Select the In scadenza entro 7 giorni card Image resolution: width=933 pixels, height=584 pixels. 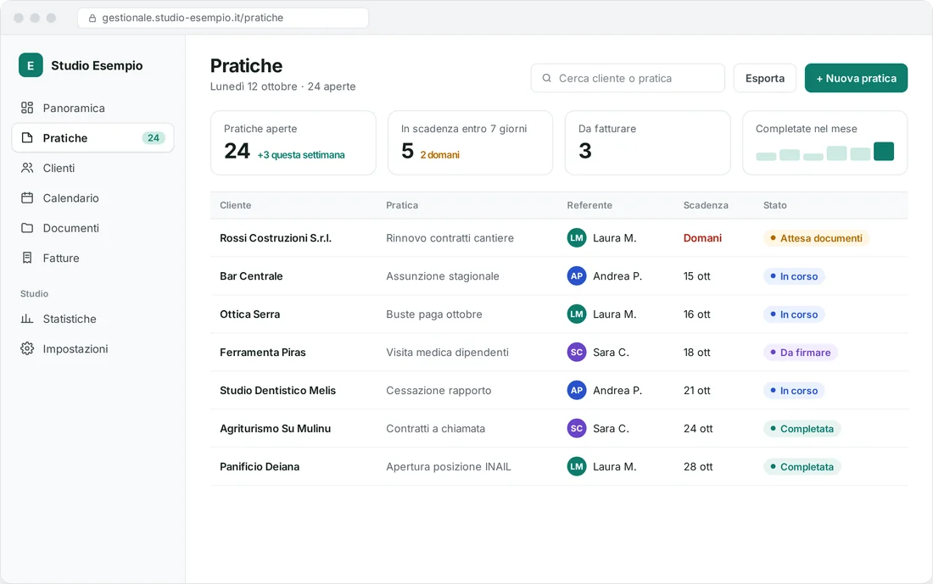[470, 142]
